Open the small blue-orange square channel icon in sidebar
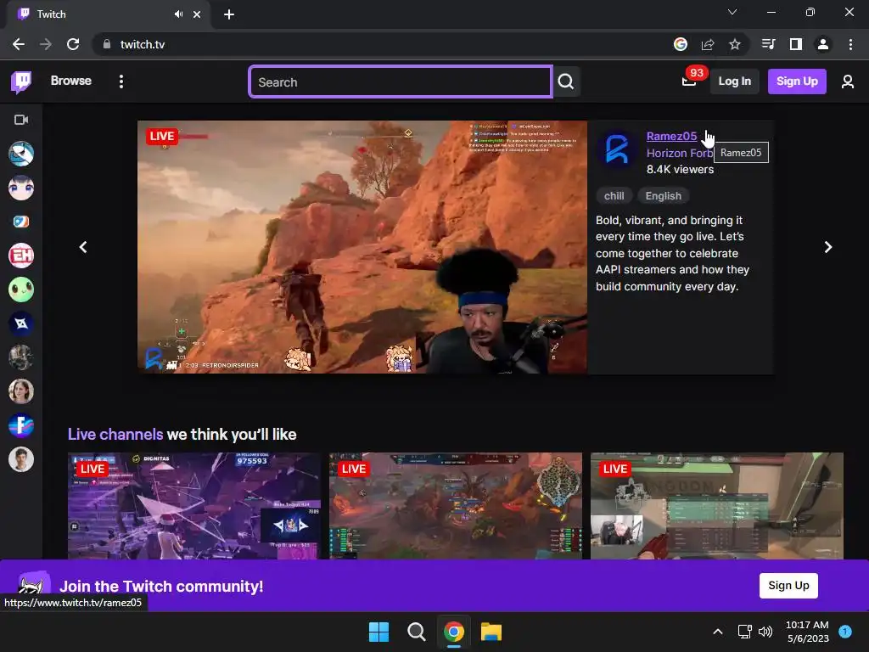 click(x=21, y=222)
